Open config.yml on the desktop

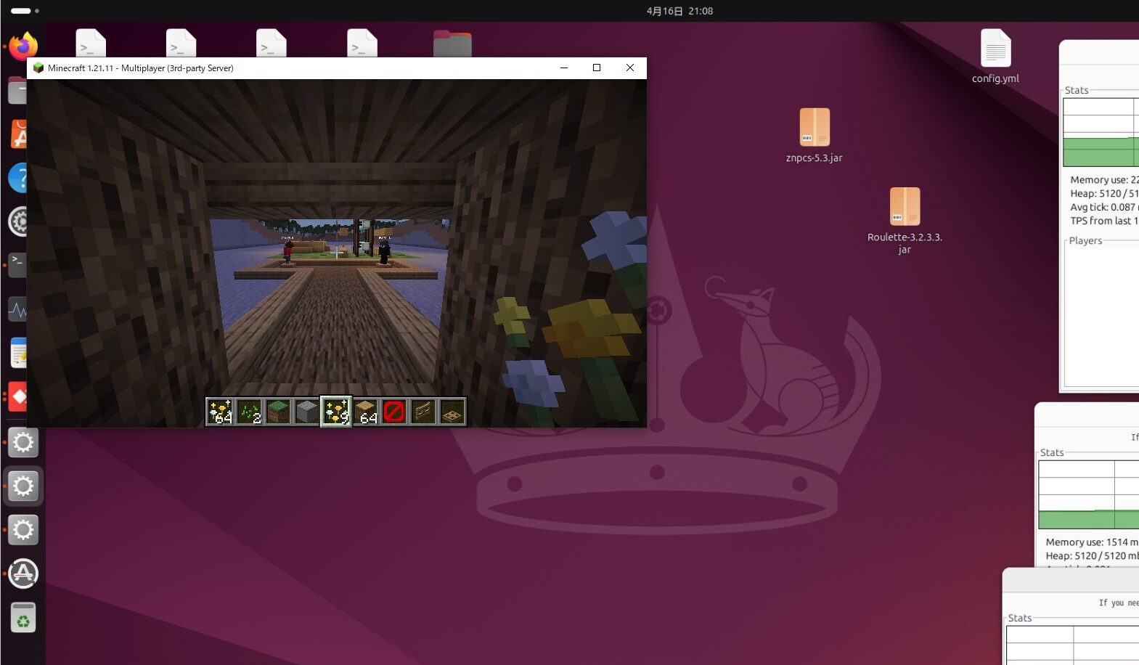tap(995, 49)
